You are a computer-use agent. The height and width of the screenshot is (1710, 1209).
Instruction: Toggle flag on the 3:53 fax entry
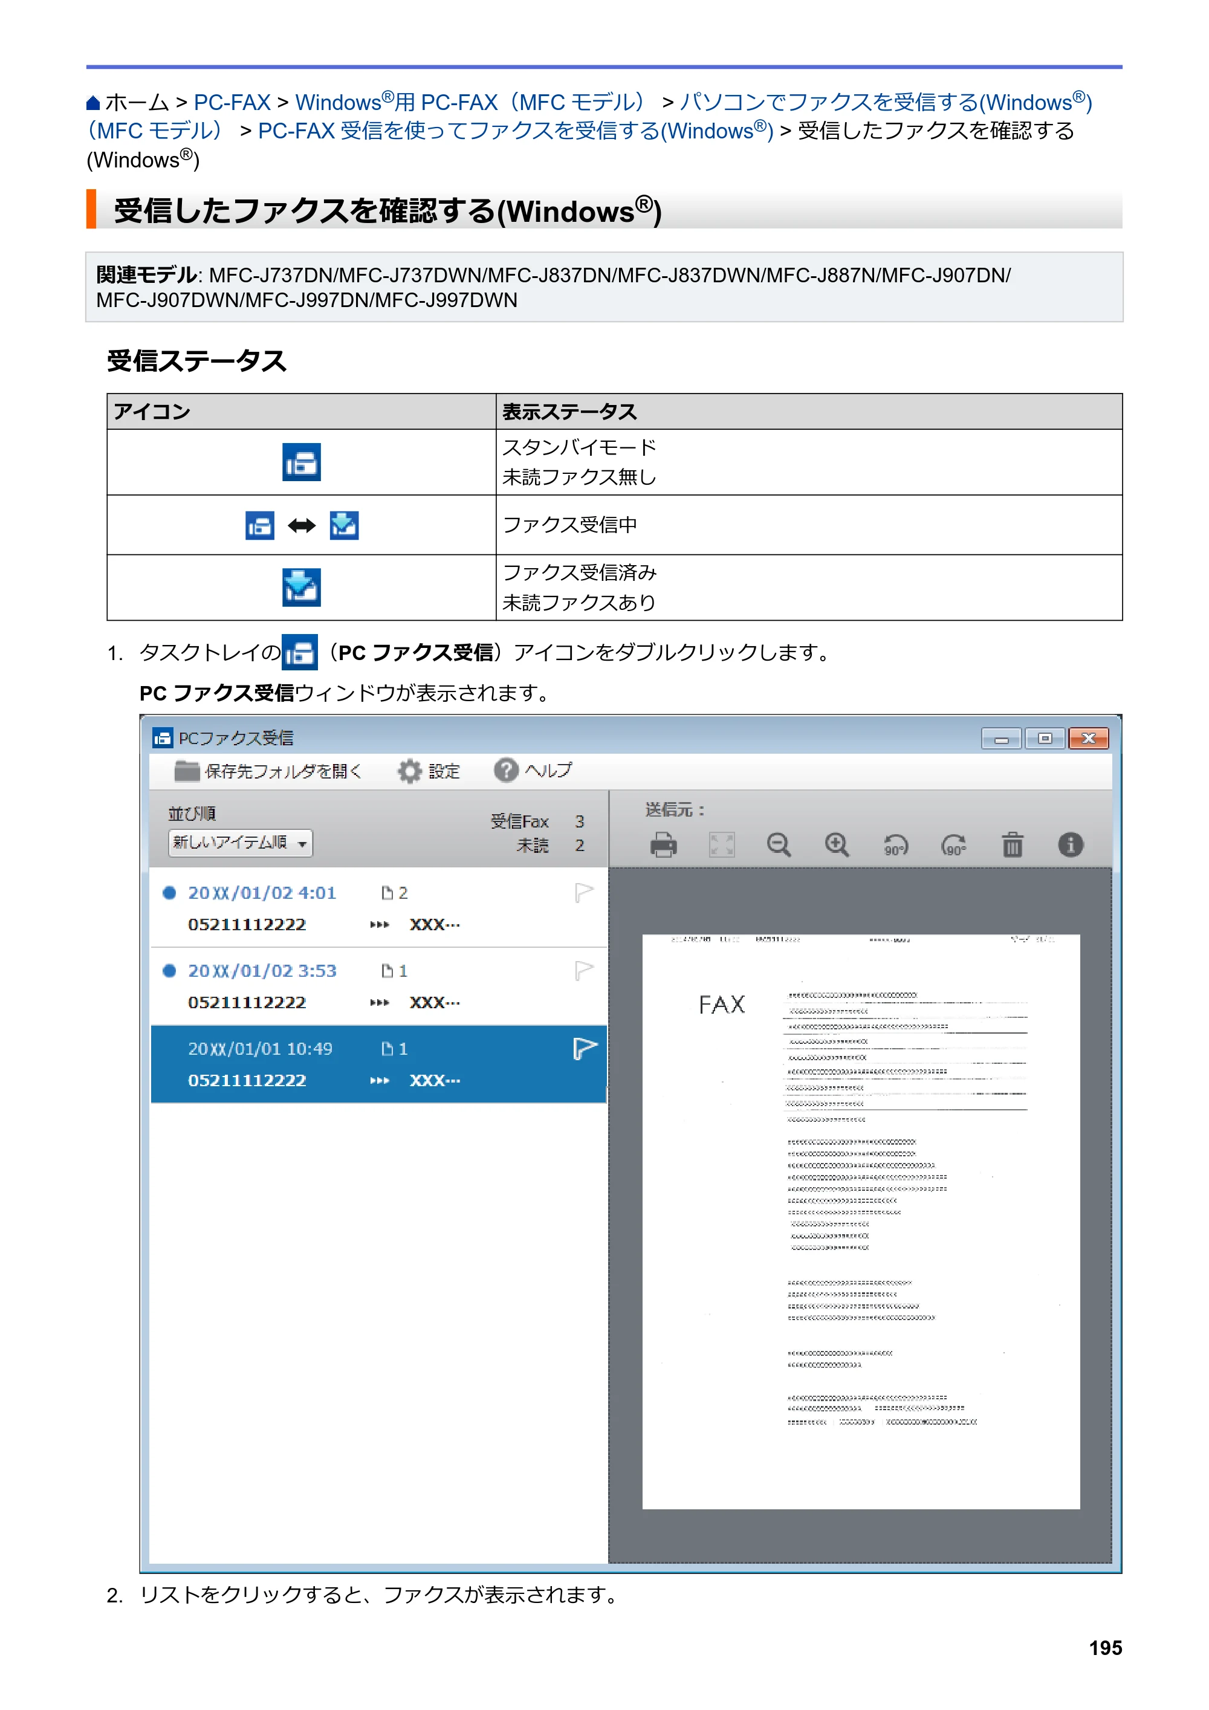click(x=584, y=970)
